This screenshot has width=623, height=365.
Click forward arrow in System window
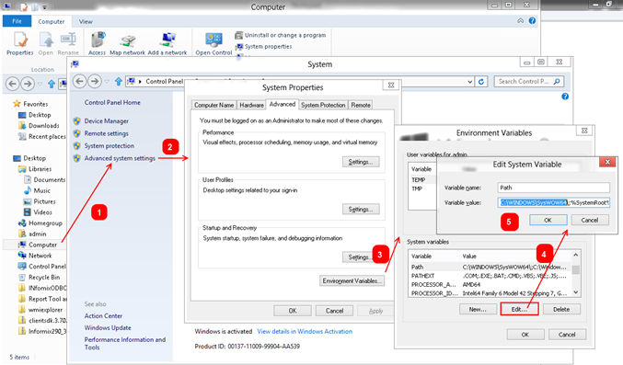coord(95,82)
